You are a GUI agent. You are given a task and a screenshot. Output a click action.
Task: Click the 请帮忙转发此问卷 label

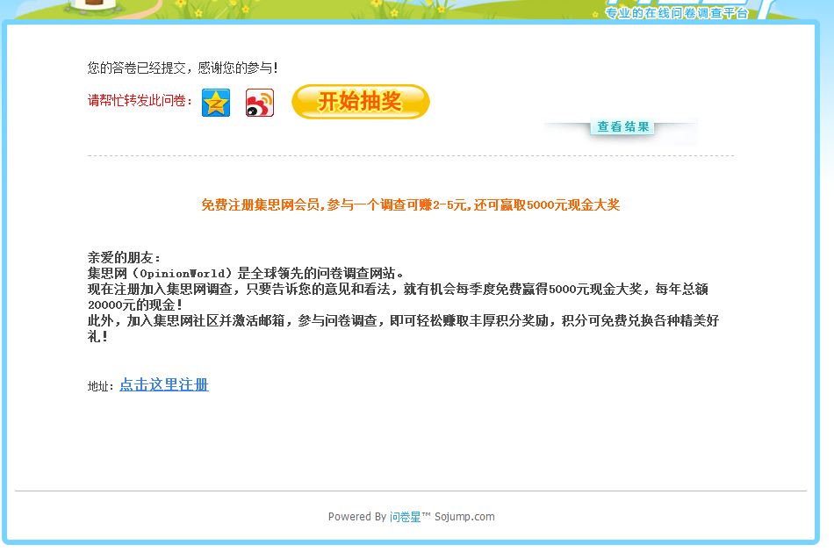(140, 101)
